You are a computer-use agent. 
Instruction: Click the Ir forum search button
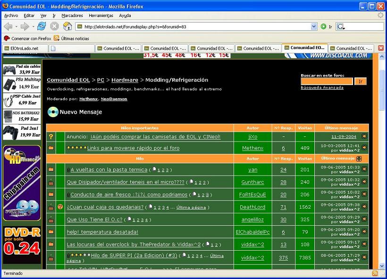tap(361, 81)
